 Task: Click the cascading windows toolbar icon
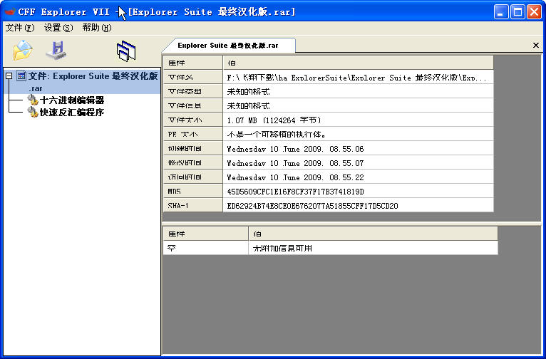click(126, 51)
